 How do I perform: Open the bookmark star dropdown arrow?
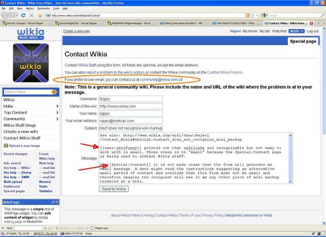pyautogui.click(x=257, y=15)
